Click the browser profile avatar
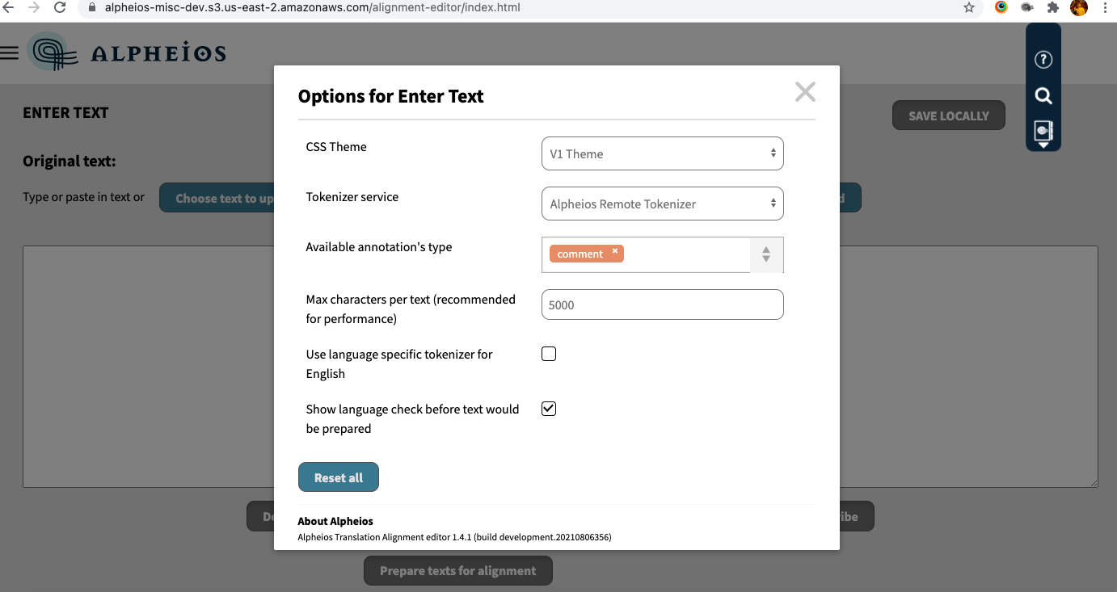The height and width of the screenshot is (592, 1117). tap(1081, 8)
